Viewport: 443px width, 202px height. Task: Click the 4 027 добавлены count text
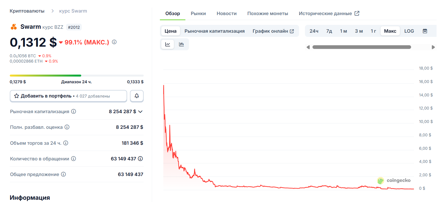[93, 96]
